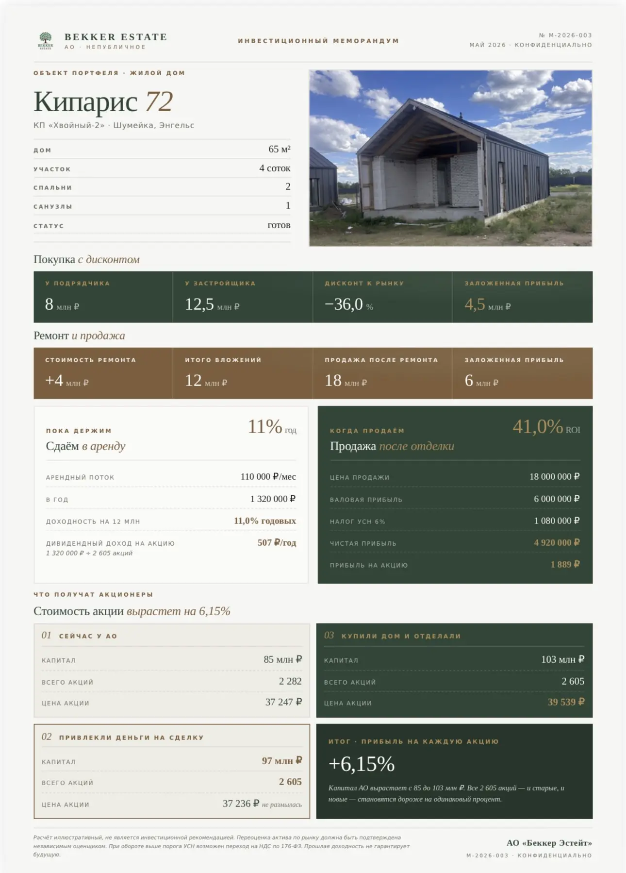Click 'ИТОГО ВЛОЖЕНИЙ' 12 млн ₽ cell
This screenshot has width=626, height=873.
pyautogui.click(x=243, y=373)
